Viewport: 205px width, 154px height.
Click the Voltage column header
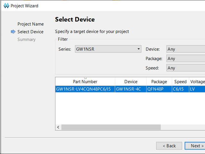(x=197, y=82)
